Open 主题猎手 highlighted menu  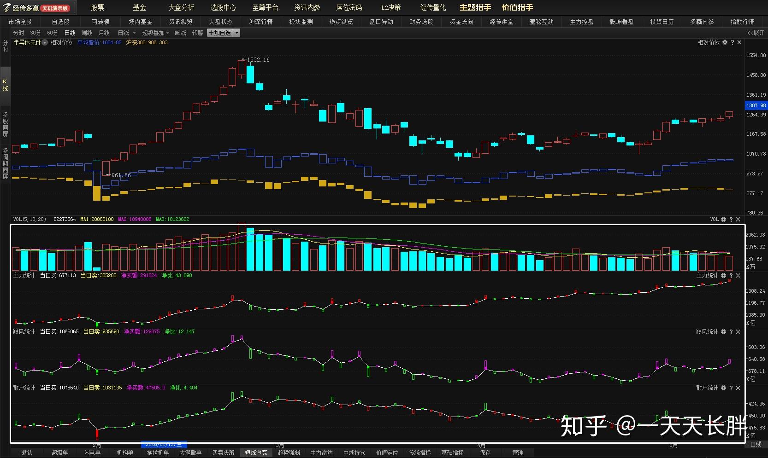click(x=475, y=7)
